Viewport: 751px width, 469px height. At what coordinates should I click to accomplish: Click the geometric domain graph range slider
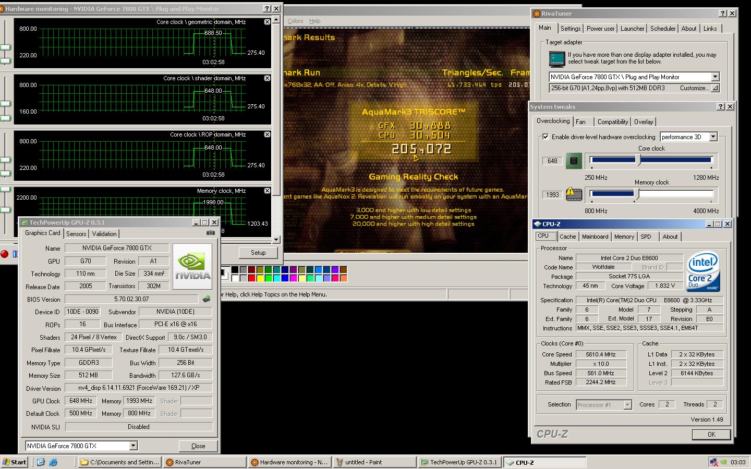(5, 42)
